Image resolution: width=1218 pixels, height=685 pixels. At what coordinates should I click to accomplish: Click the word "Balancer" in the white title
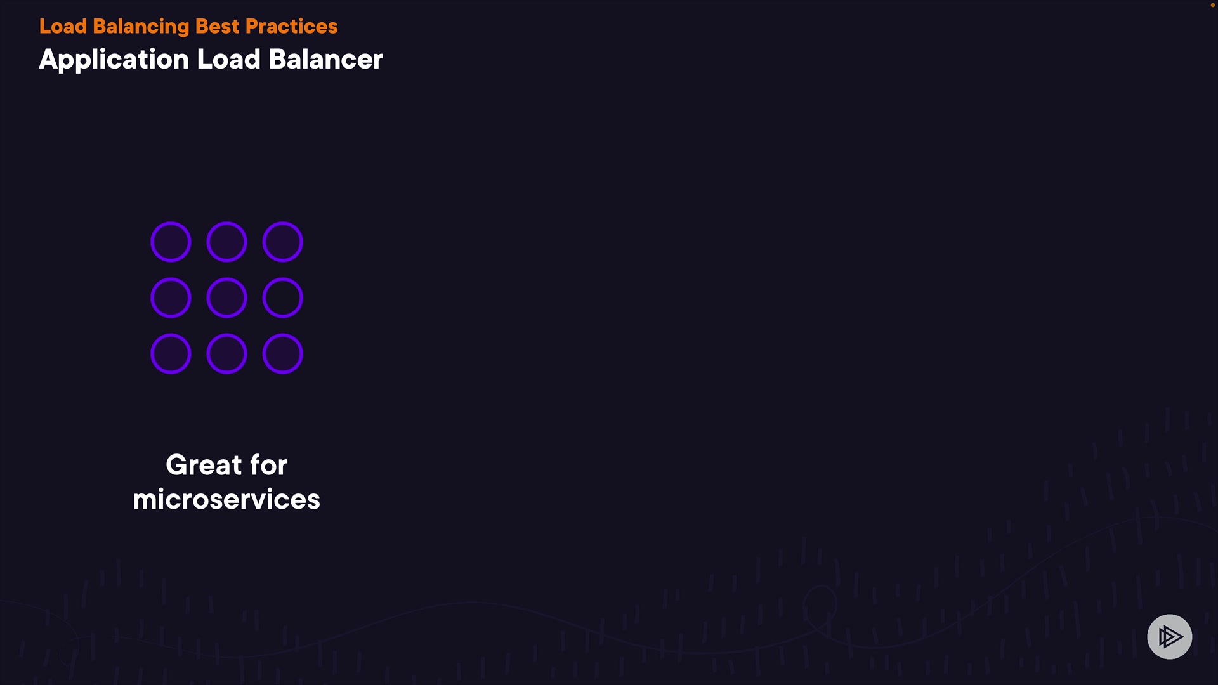(325, 60)
